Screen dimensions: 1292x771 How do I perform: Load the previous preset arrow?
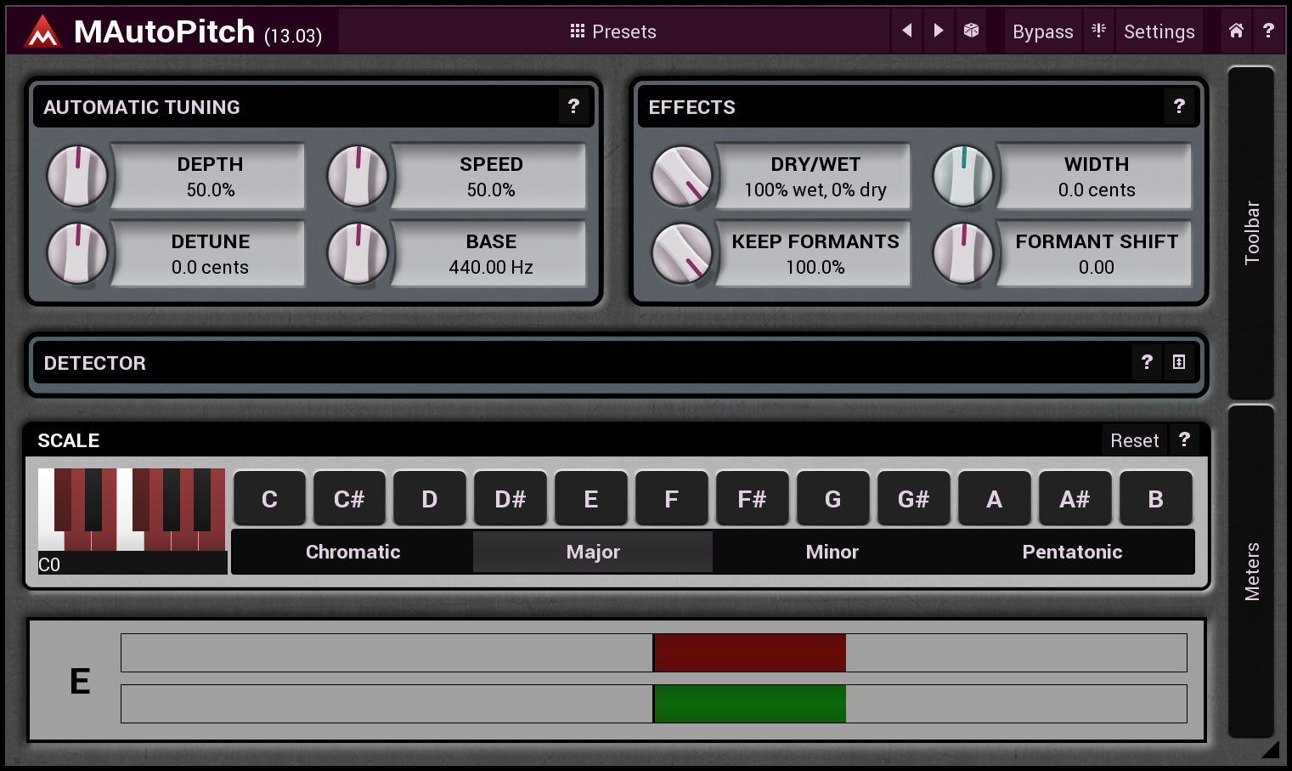pos(907,31)
